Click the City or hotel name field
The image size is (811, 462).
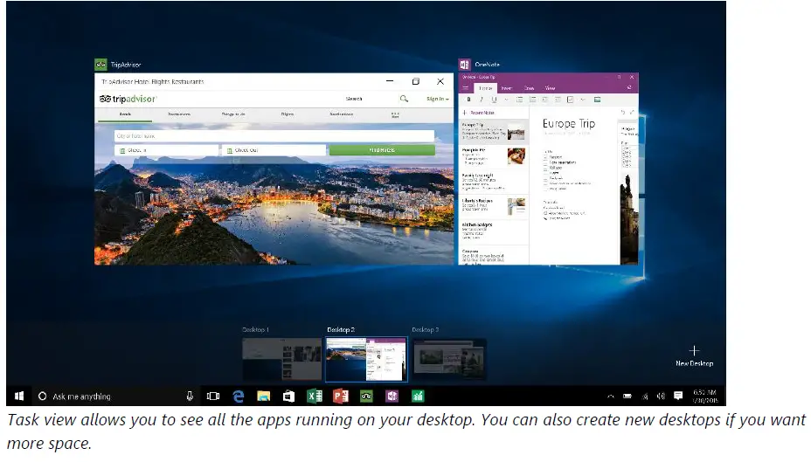pos(274,136)
